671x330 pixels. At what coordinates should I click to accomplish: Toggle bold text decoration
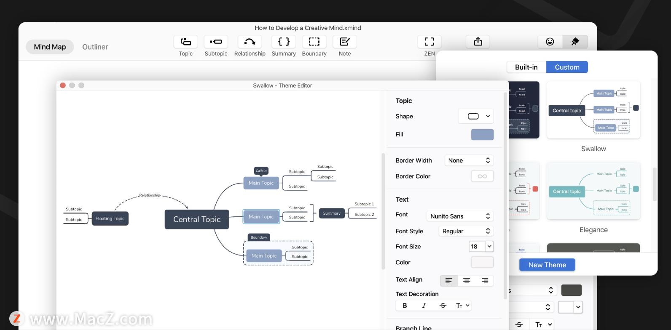point(405,306)
